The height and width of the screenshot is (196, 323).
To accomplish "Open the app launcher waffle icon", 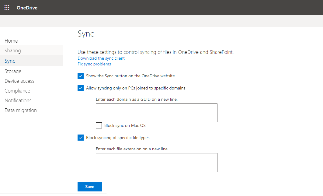I will pyautogui.click(x=7, y=8).
